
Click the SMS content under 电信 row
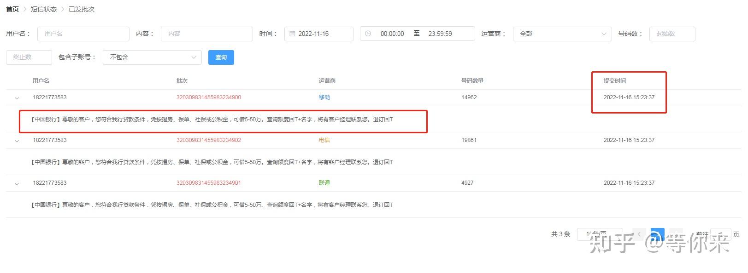click(212, 162)
